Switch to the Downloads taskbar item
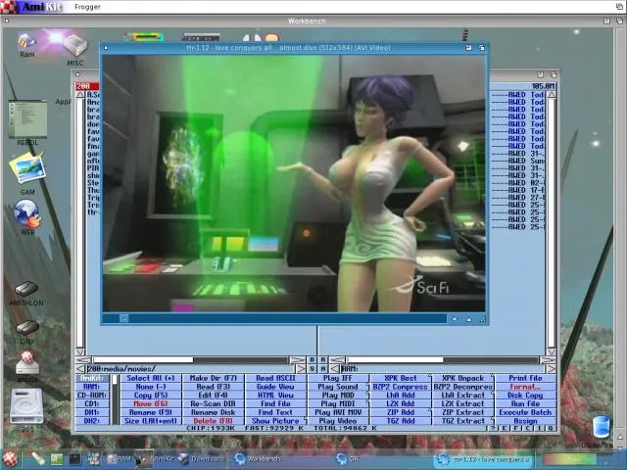 tap(200, 458)
